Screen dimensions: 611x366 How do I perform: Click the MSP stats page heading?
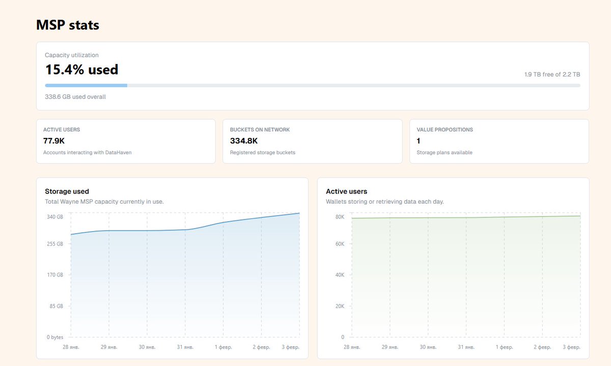click(68, 25)
